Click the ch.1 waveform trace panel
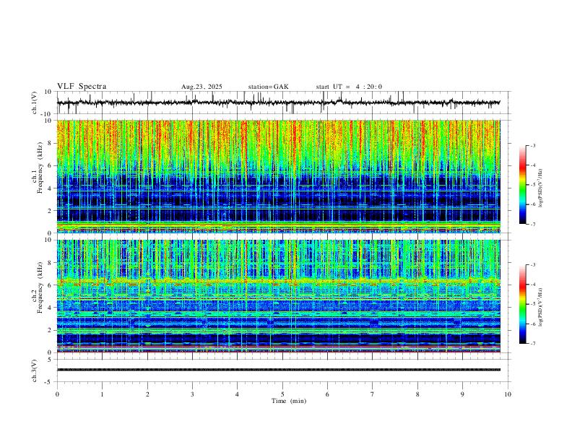Screen dimensions: 572x442 click(x=282, y=103)
